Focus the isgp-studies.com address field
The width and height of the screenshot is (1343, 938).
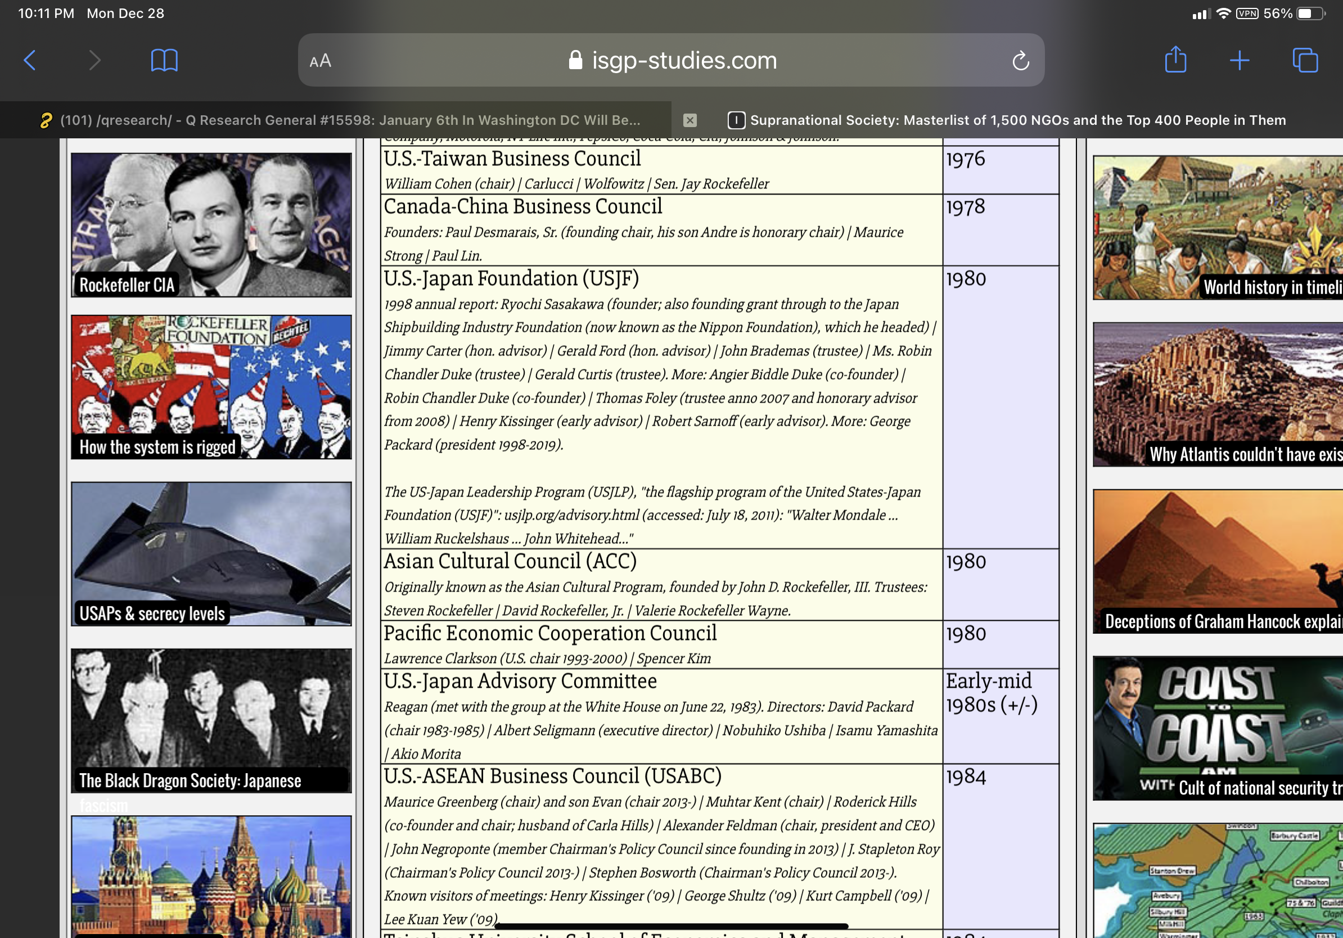671,60
